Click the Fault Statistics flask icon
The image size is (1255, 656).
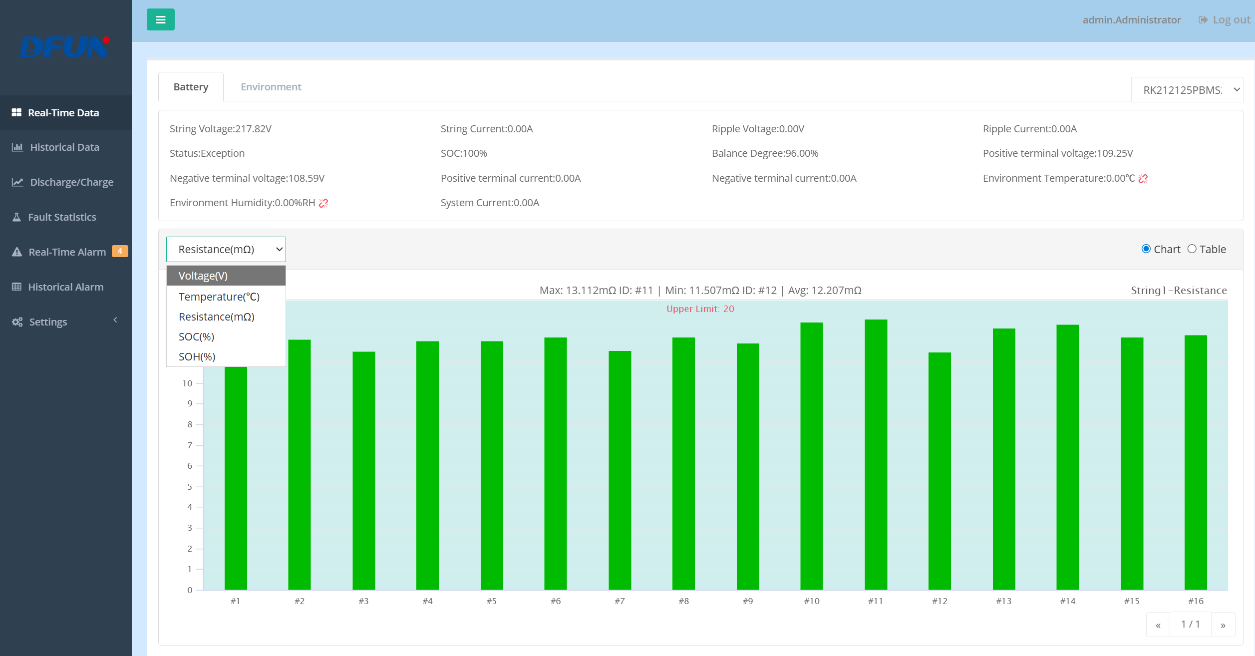tap(16, 217)
